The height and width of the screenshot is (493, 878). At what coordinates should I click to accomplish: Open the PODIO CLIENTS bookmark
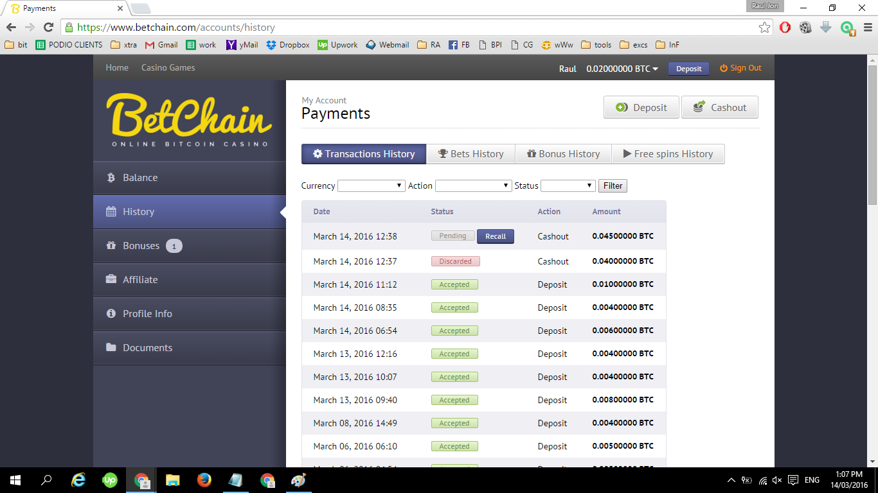[x=69, y=45]
